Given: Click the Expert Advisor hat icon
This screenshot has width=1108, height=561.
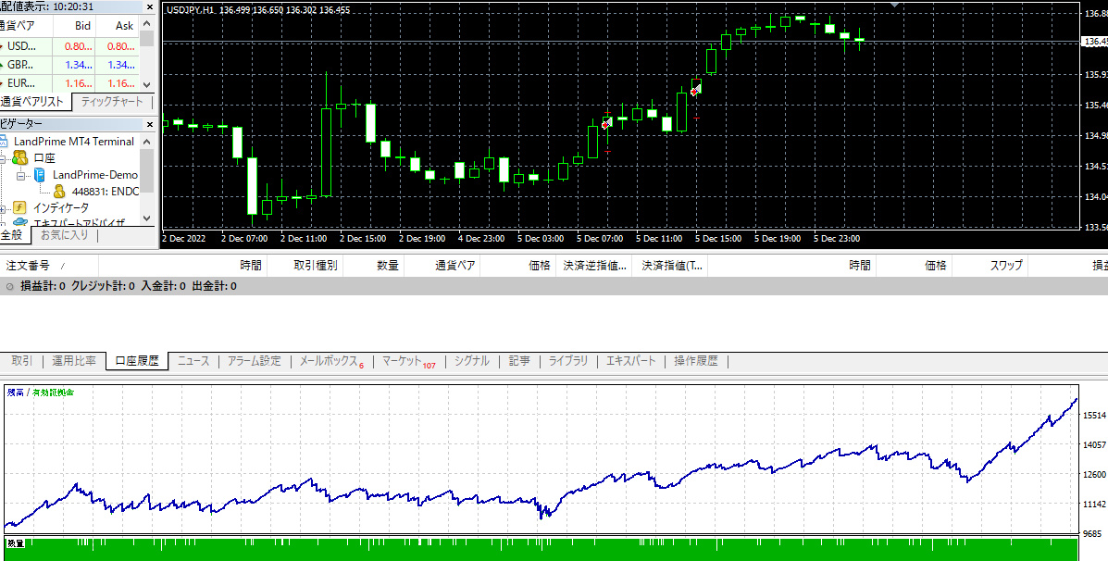Looking at the screenshot, I should pos(20,222).
